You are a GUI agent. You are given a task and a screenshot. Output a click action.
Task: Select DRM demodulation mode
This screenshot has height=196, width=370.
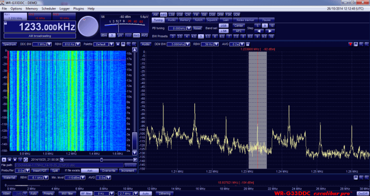click(x=220, y=14)
